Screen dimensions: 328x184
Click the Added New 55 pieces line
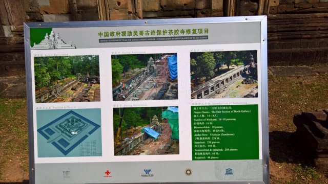click(x=214, y=135)
